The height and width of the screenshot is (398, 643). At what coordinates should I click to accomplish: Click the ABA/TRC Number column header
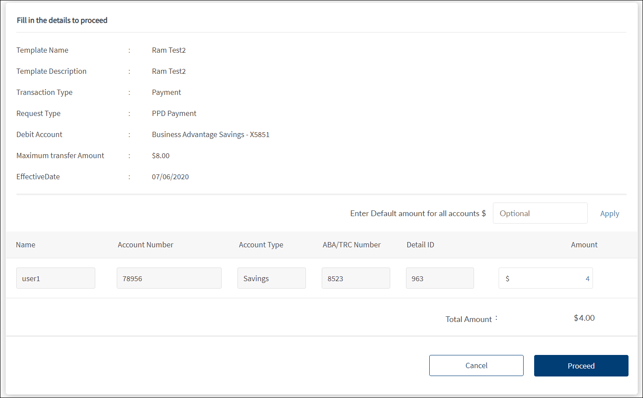point(352,245)
